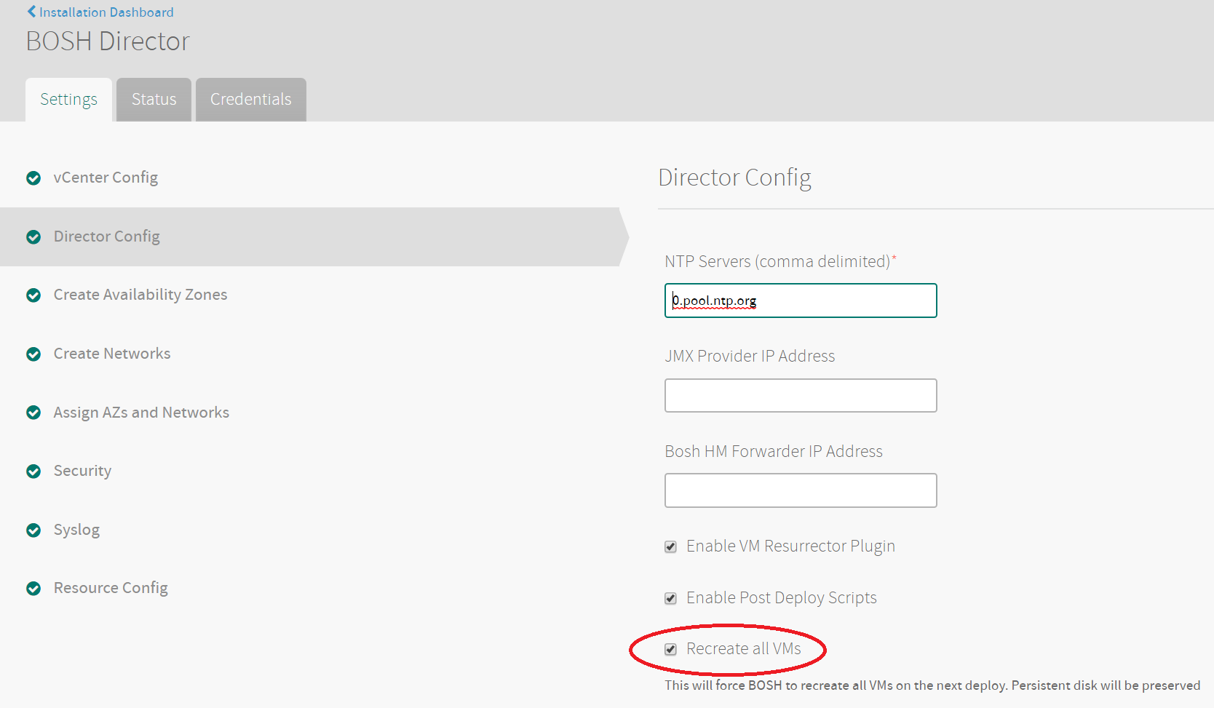Click green checkmark icon beside vCenter Config

[x=33, y=178]
